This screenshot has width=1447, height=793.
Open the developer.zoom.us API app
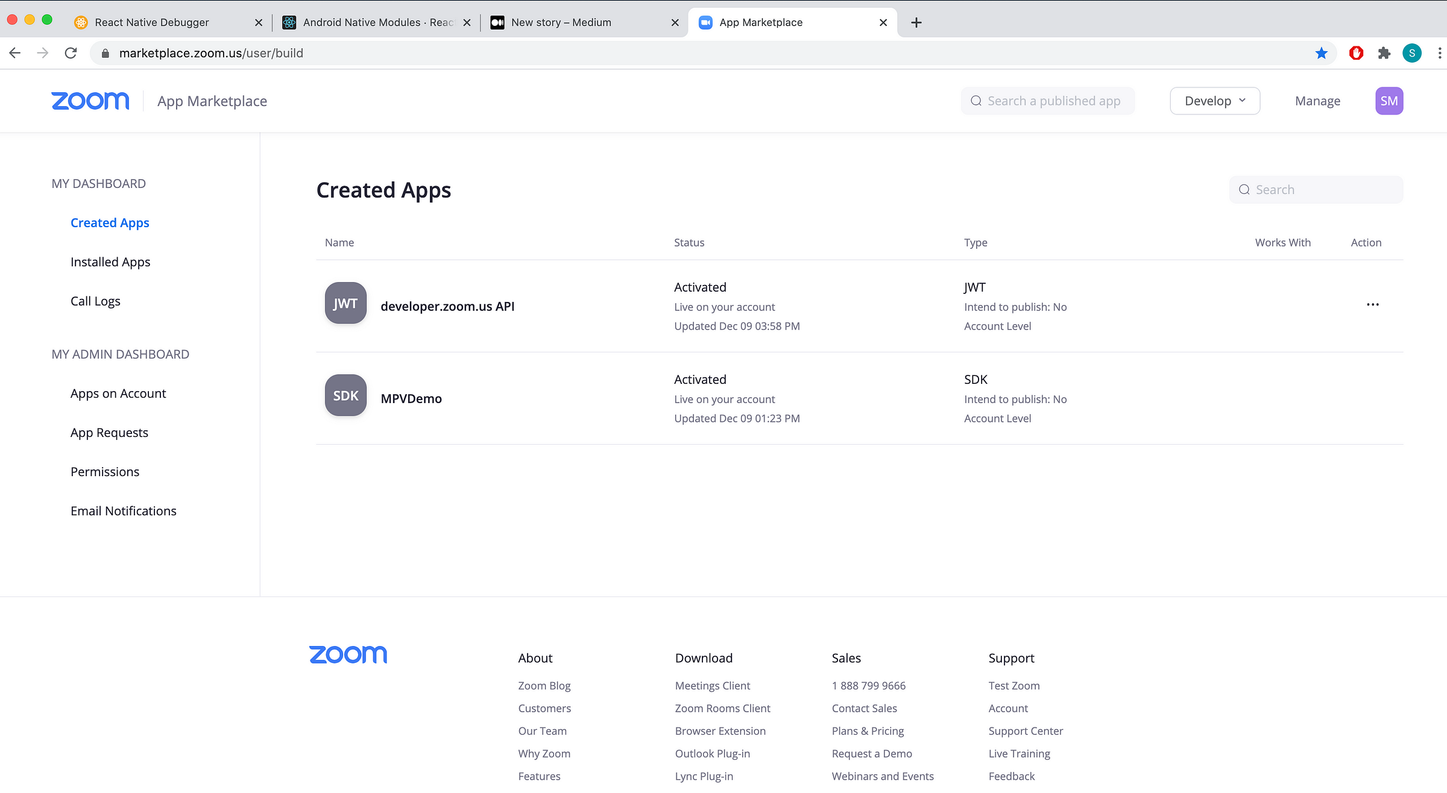447,306
